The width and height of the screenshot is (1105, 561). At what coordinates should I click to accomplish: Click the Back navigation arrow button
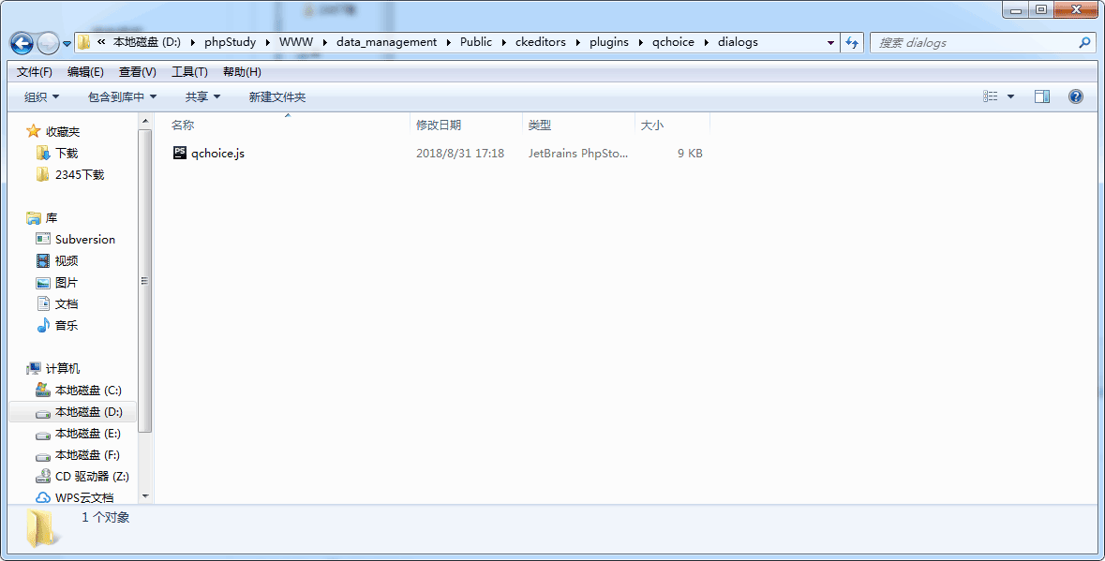click(22, 43)
